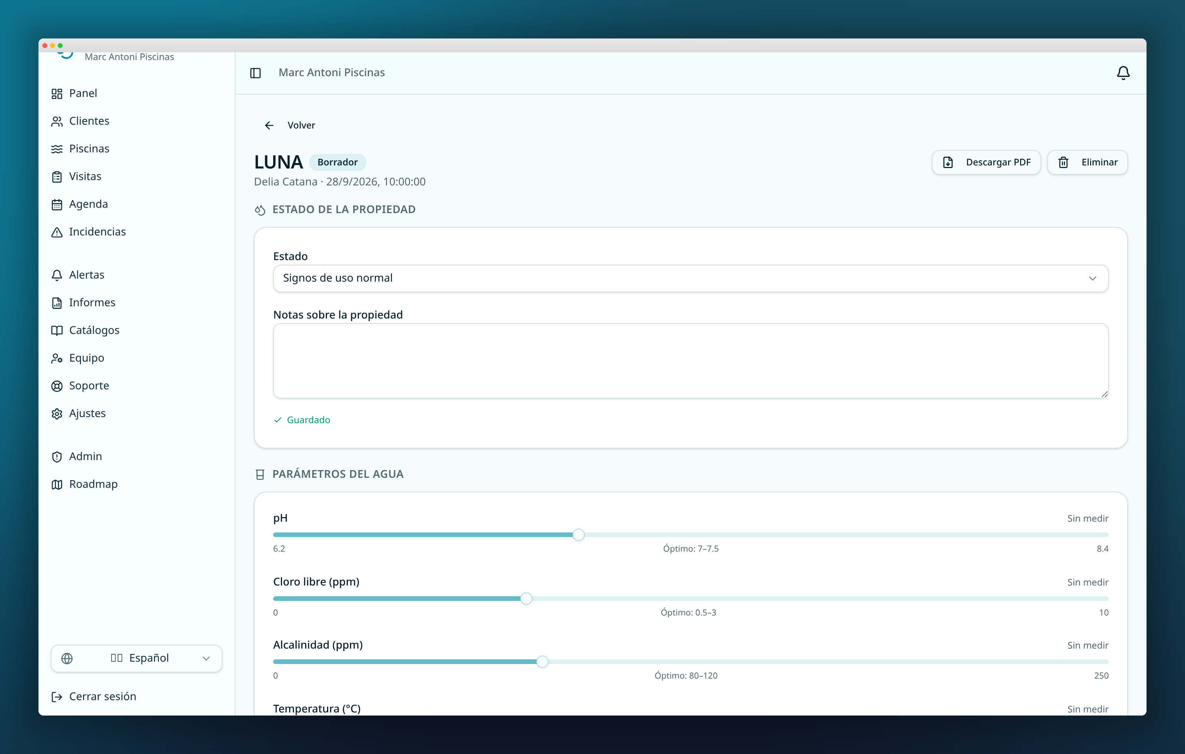Open the Admin link
Screen dimensions: 1185x754
86,457
